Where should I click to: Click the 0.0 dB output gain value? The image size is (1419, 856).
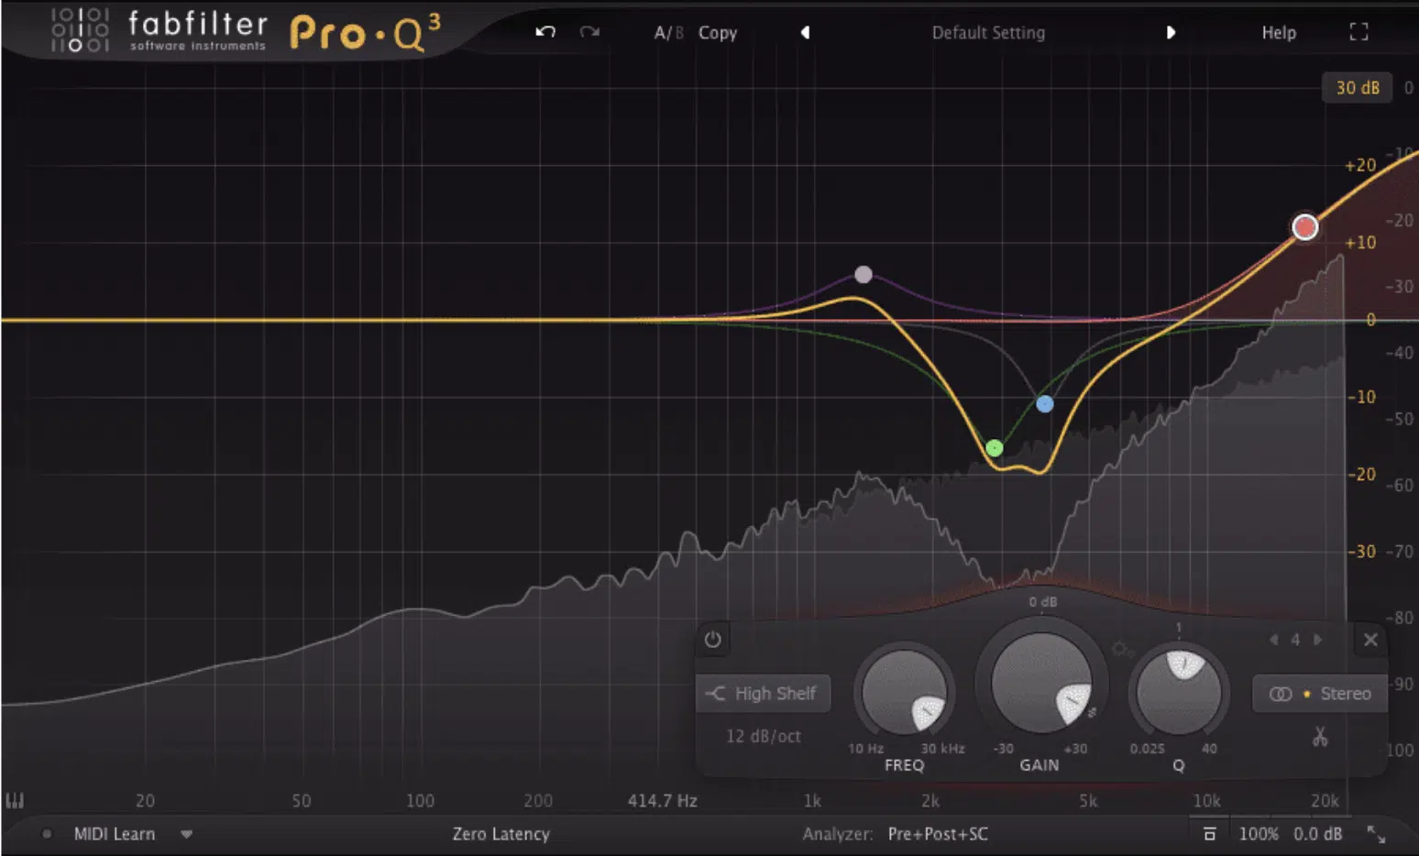[x=1318, y=834]
